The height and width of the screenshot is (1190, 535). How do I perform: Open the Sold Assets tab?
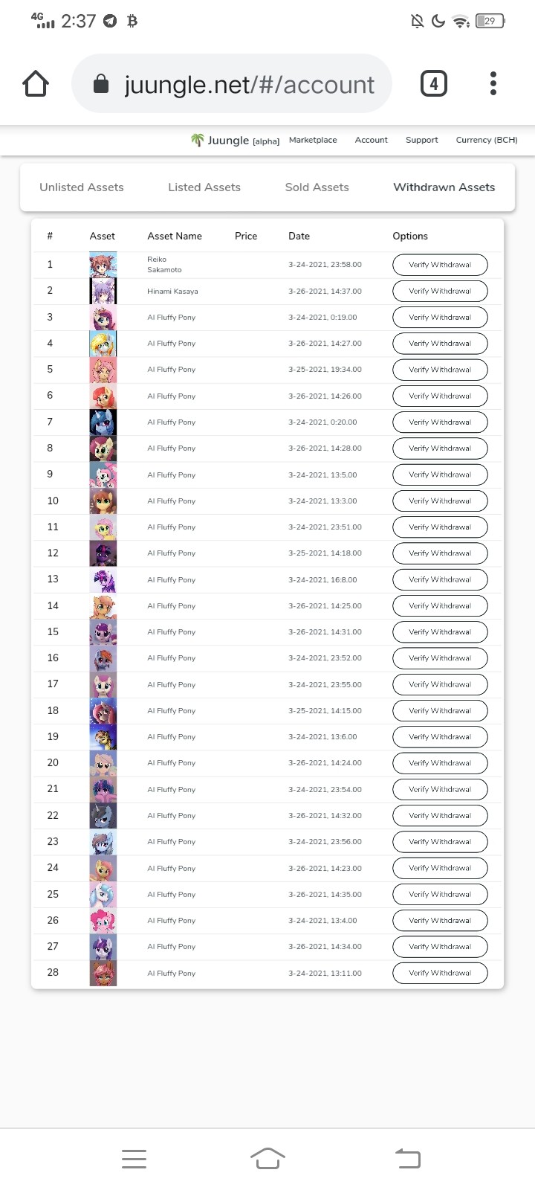(x=317, y=187)
